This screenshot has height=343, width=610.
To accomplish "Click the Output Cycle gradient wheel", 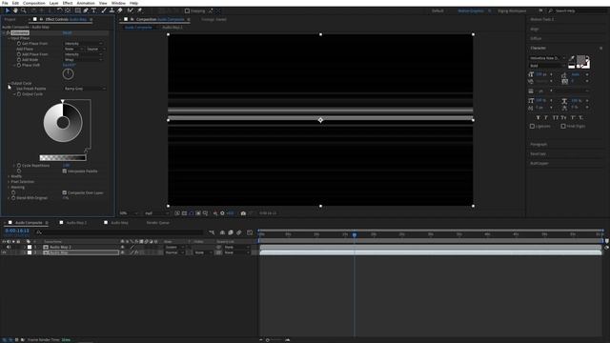I will point(63,123).
